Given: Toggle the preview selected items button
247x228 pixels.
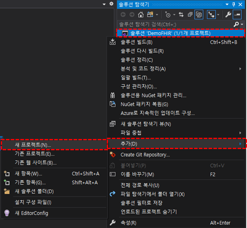Looking at the screenshot, I should click(237, 15).
